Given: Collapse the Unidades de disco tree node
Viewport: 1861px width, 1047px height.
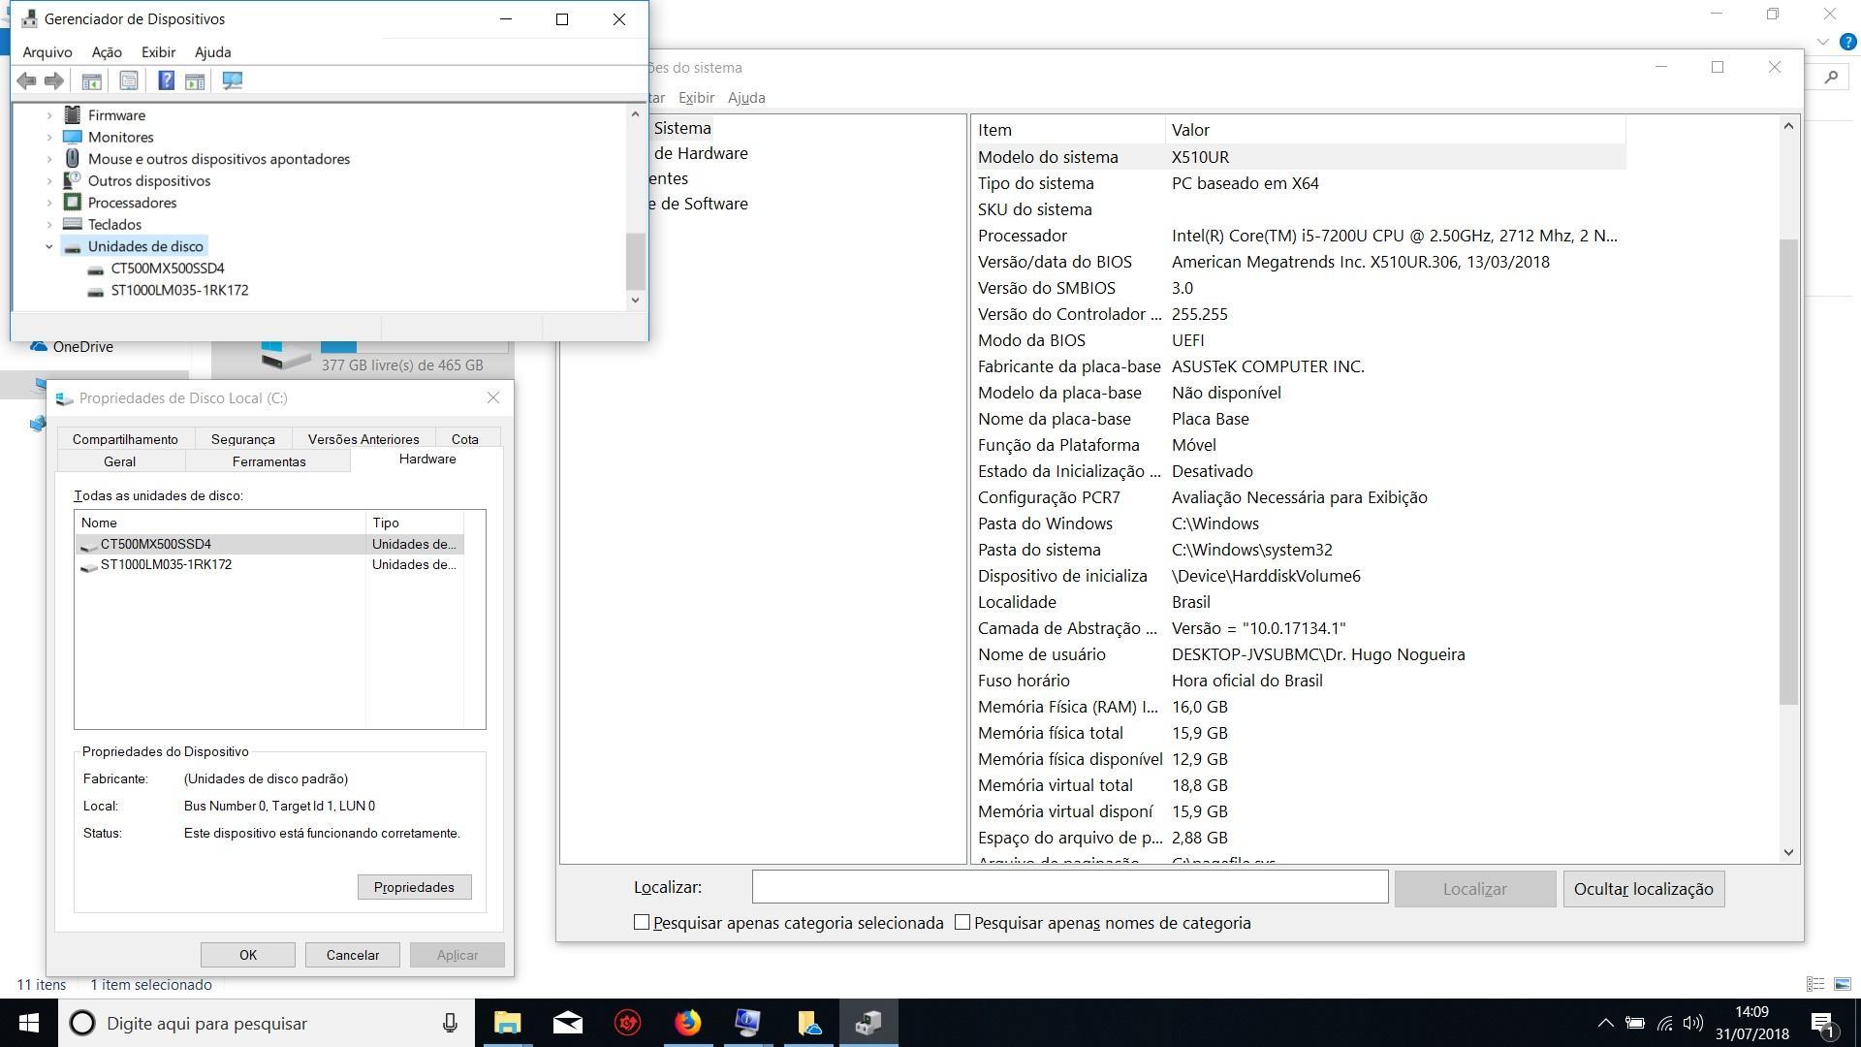Looking at the screenshot, I should [49, 246].
